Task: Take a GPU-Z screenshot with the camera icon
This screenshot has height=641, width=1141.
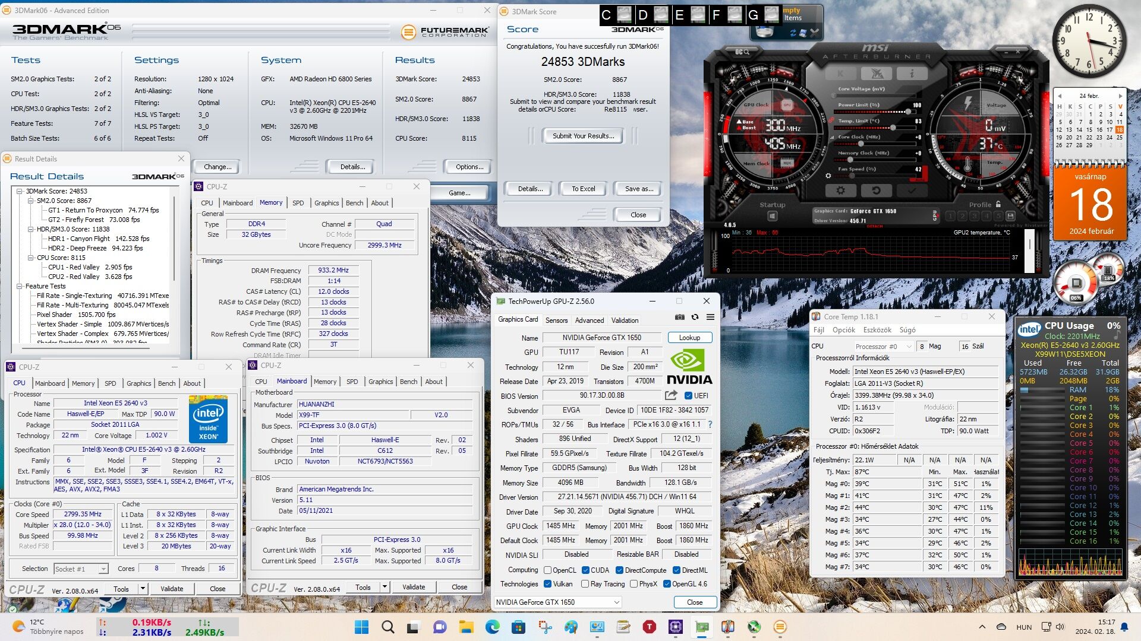Action: (680, 318)
